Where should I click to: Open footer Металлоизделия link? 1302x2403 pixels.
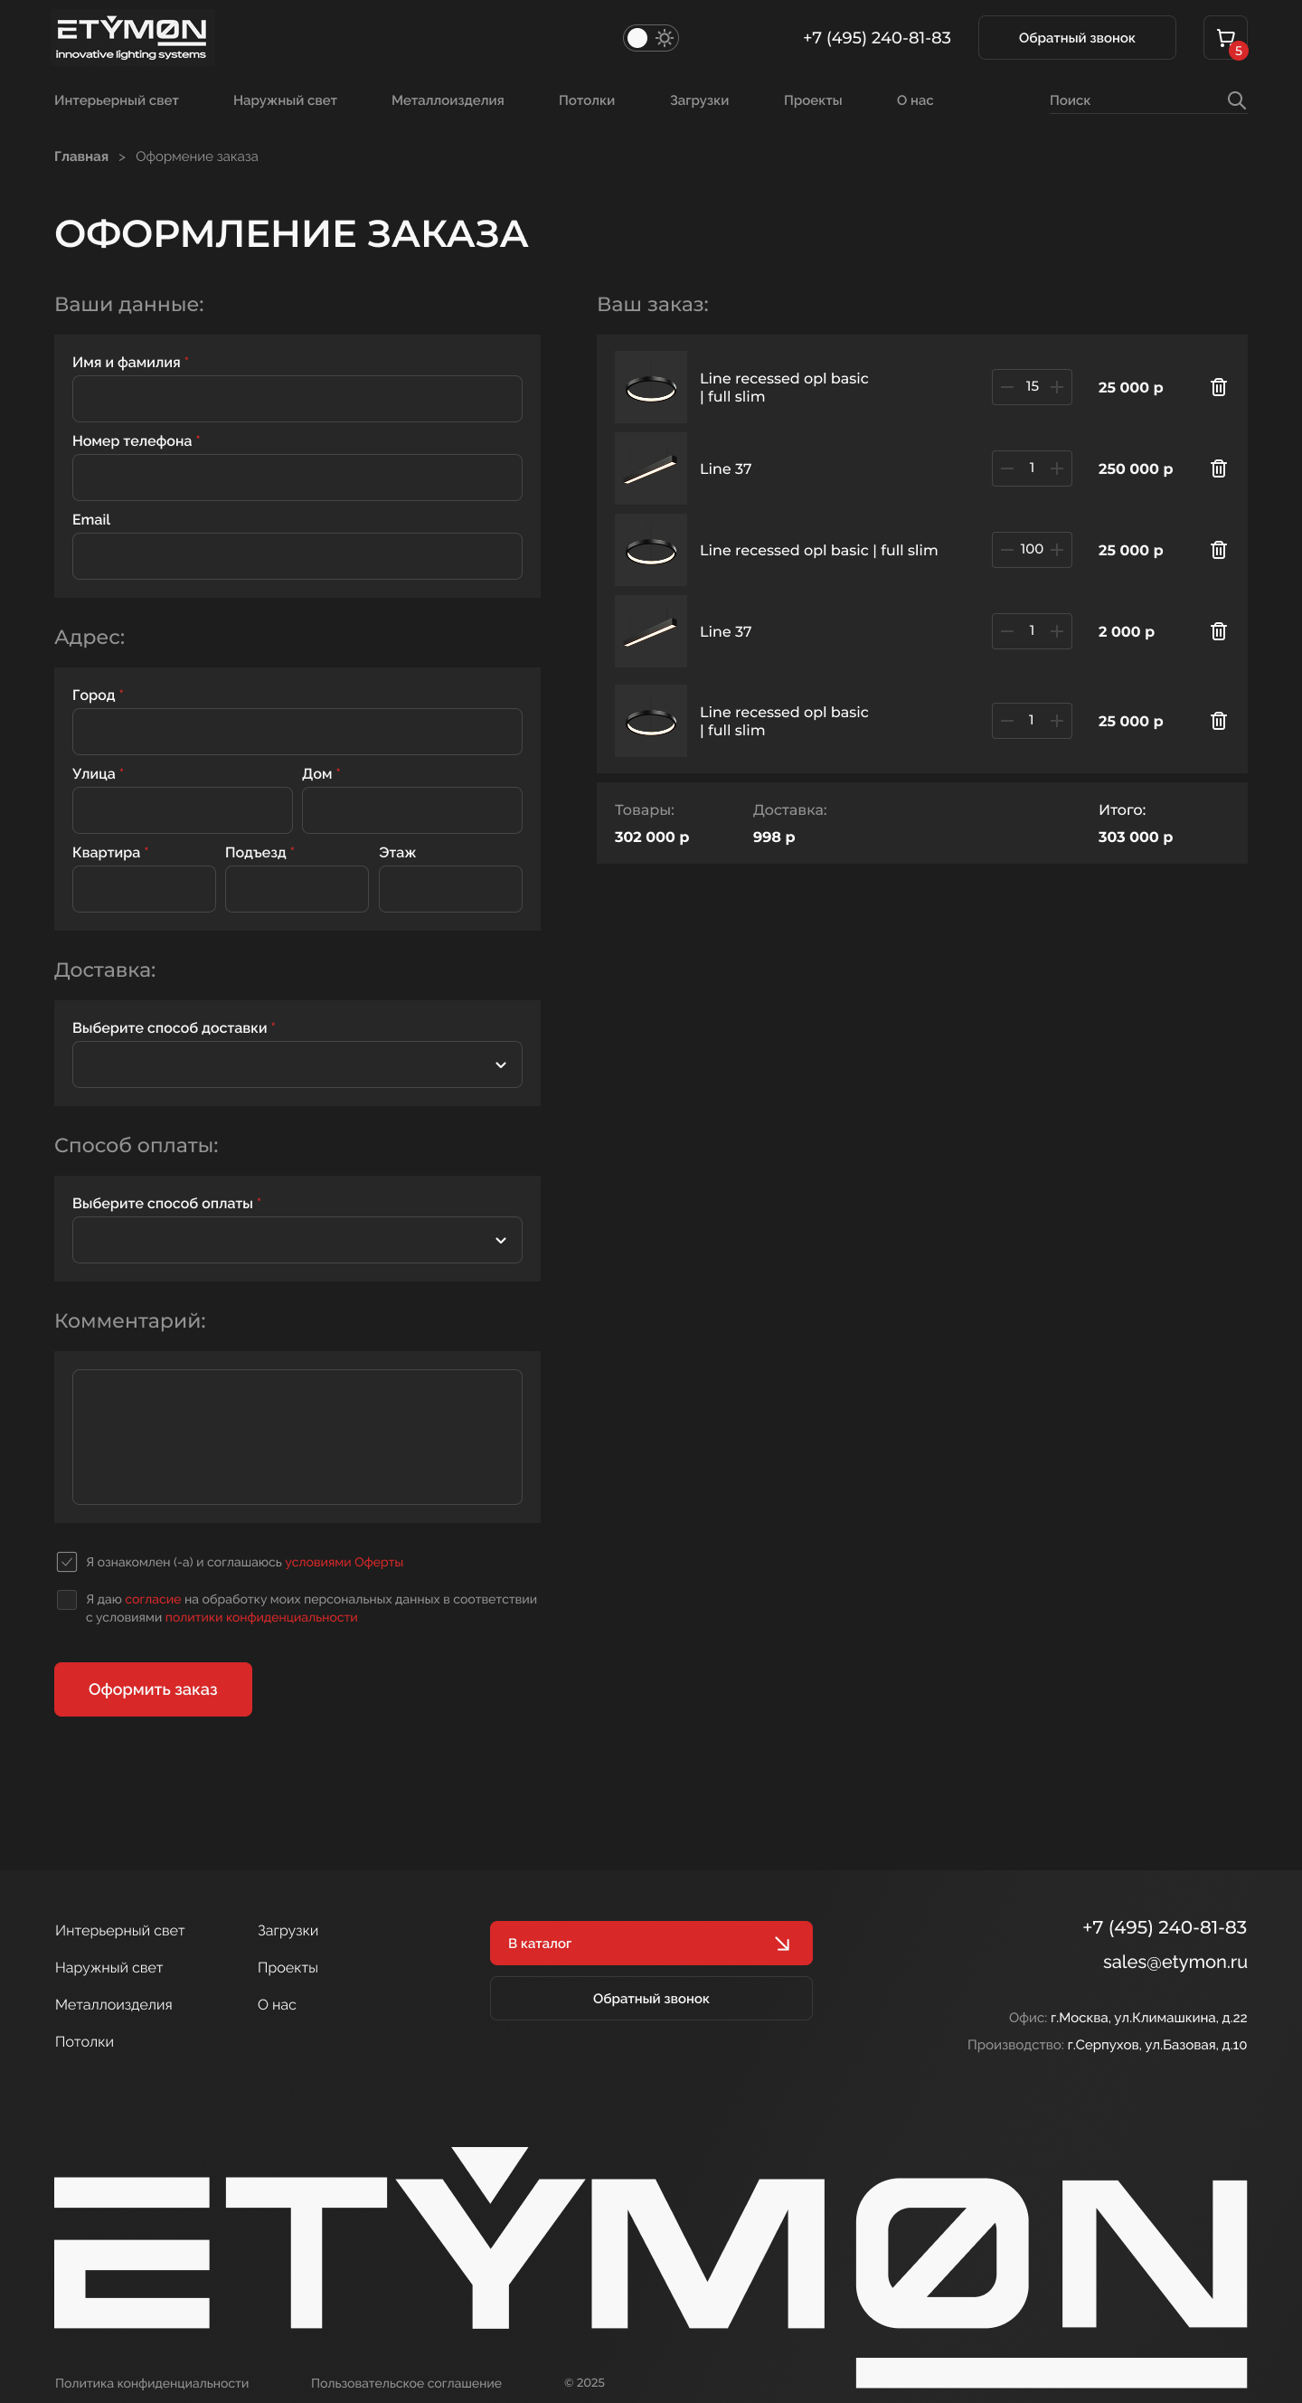[114, 2005]
